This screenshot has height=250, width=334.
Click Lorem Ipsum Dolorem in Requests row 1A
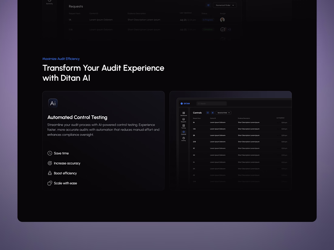(101, 20)
